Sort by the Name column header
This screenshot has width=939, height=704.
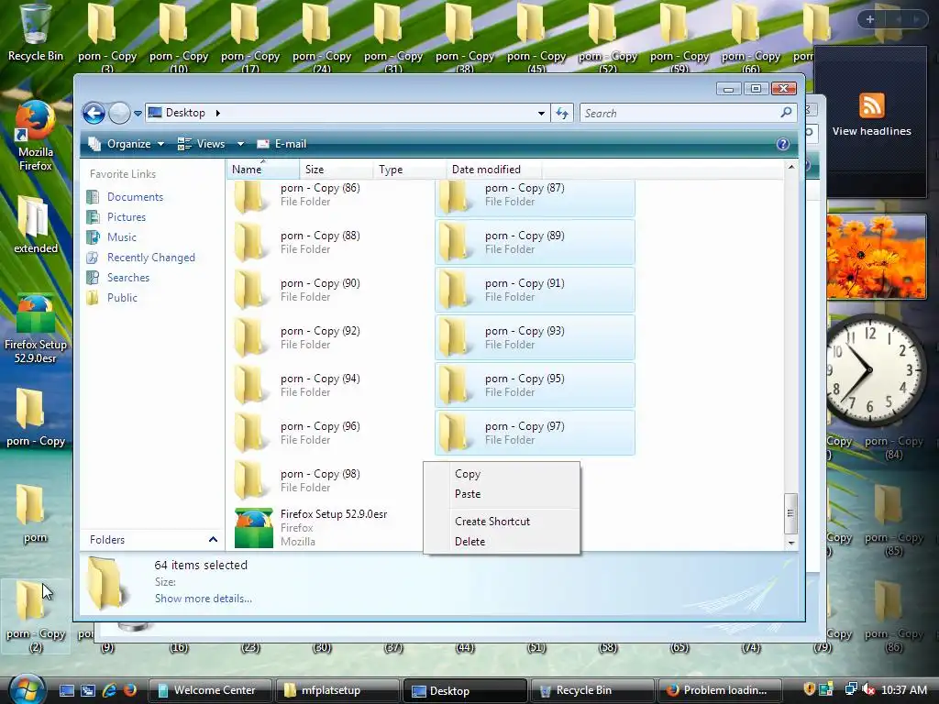coord(263,170)
